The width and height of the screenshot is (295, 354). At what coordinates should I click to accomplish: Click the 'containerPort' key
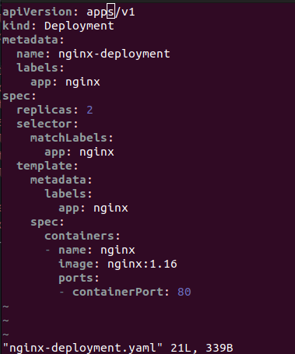tap(118, 292)
